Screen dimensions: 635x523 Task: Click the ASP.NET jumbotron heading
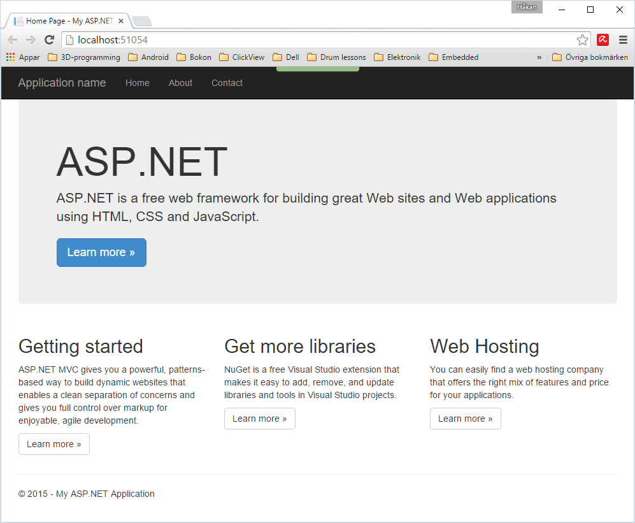tap(142, 162)
